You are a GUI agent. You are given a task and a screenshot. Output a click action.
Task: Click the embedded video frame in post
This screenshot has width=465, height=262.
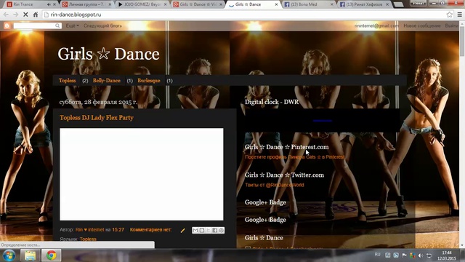click(142, 175)
